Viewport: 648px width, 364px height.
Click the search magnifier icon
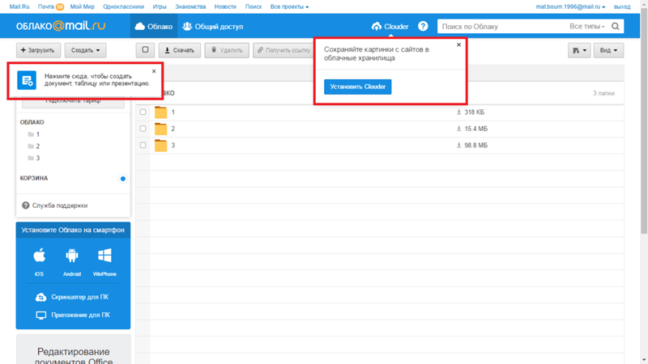click(x=616, y=27)
